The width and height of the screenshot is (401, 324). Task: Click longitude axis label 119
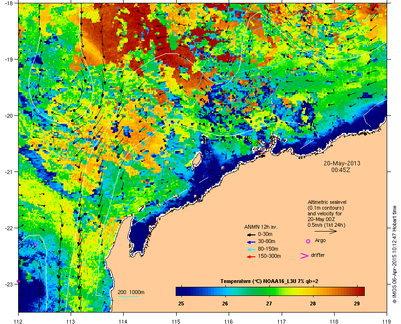tap(387, 322)
